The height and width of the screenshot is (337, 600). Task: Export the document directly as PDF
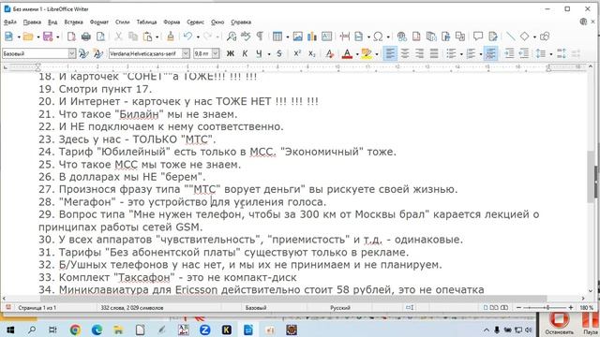(x=71, y=37)
